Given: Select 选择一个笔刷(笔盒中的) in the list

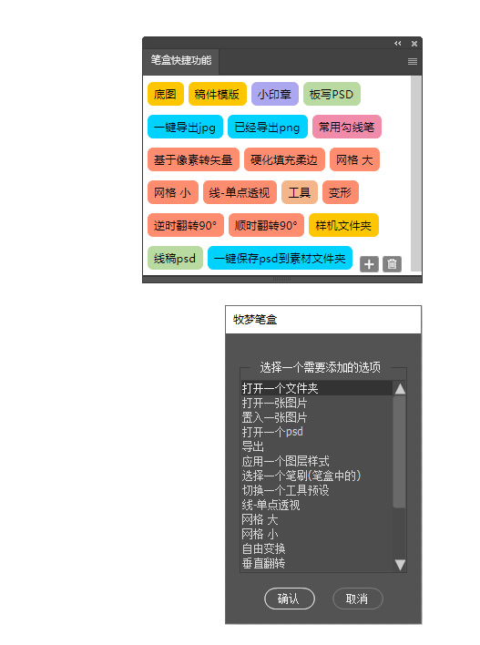Looking at the screenshot, I should [x=317, y=476].
